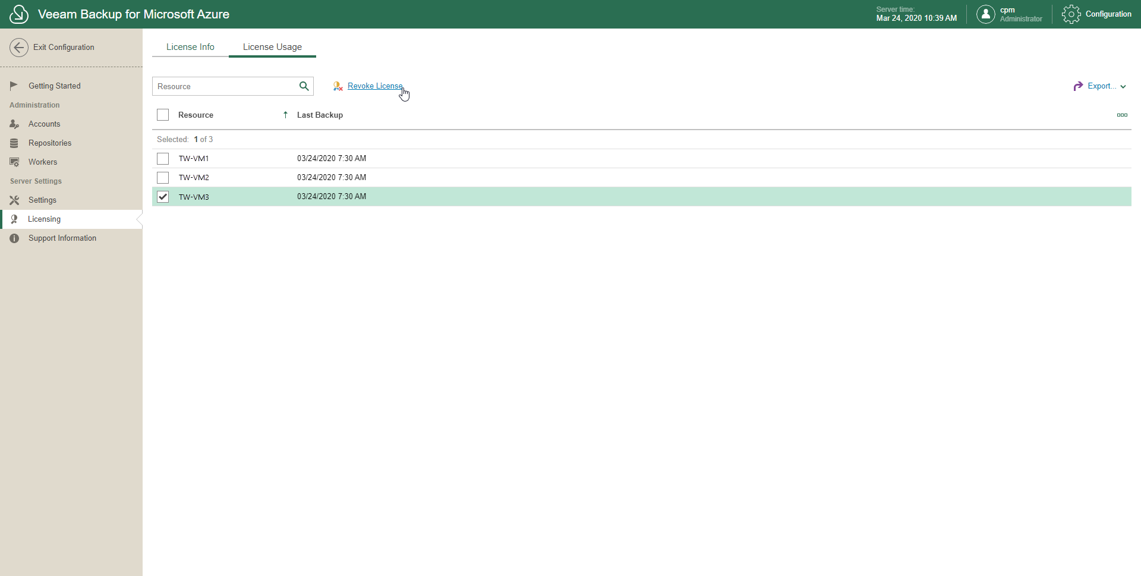Expand the Export dropdown arrow
1141x576 pixels.
pos(1123,87)
